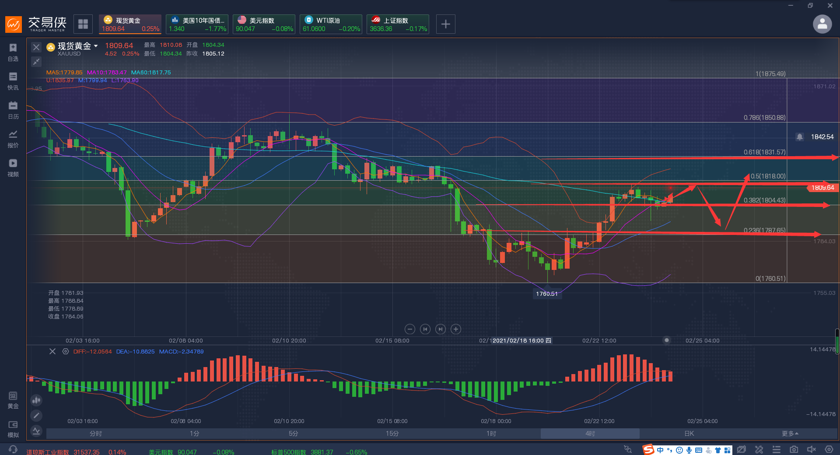
Task: Open the hexagon settings icon in status bar
Action: 829,450
